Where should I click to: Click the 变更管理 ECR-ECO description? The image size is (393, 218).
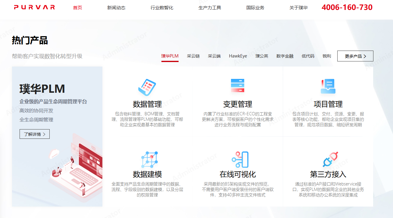pos(238,119)
